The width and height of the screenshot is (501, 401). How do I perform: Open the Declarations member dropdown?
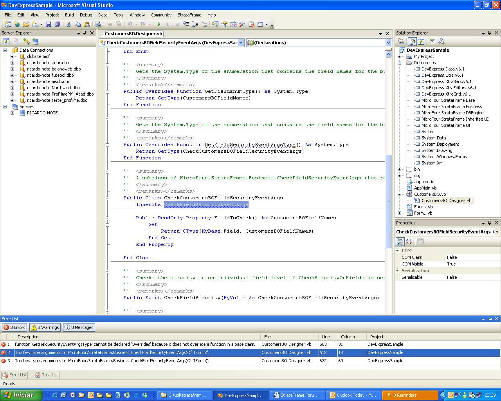point(388,43)
